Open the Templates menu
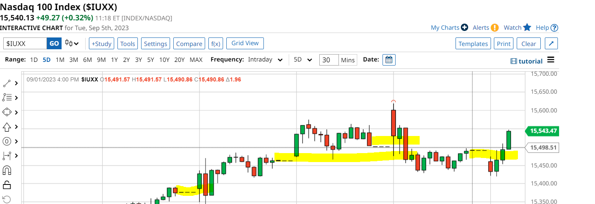 [473, 44]
